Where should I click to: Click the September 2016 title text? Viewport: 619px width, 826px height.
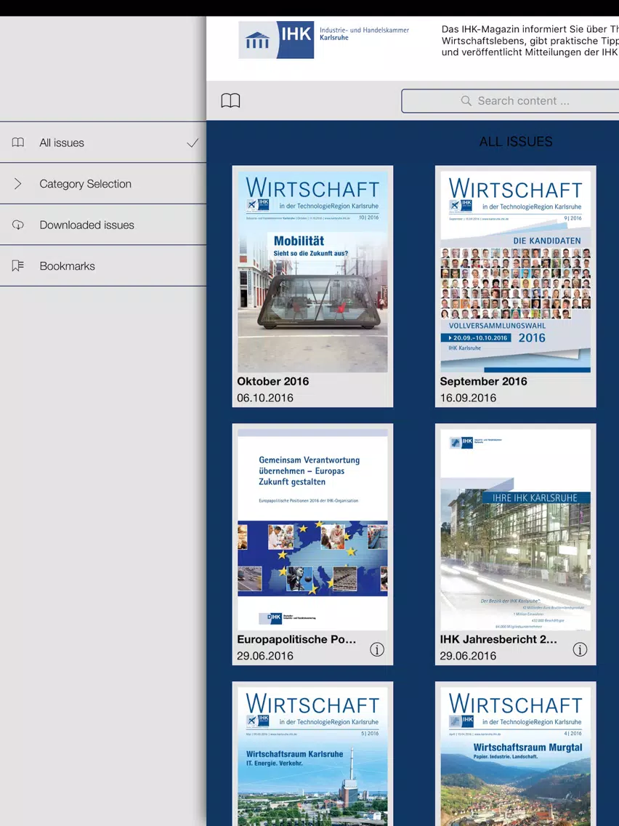click(x=483, y=382)
